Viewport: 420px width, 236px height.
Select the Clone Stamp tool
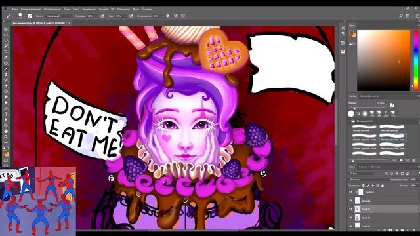pos(6,74)
